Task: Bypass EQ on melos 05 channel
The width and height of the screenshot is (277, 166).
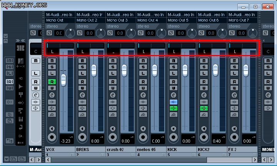Action: click(x=143, y=108)
